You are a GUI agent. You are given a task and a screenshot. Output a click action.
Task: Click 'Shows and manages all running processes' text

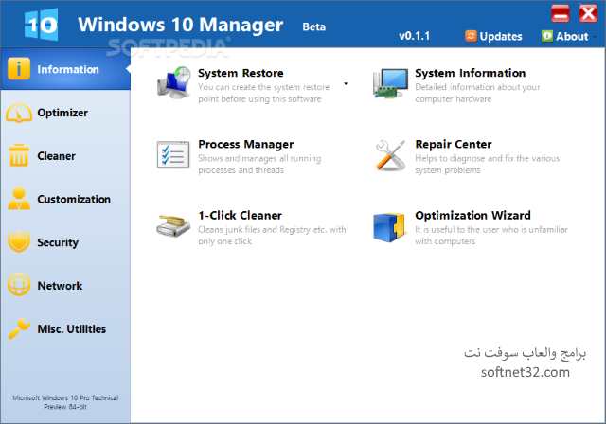tap(259, 164)
